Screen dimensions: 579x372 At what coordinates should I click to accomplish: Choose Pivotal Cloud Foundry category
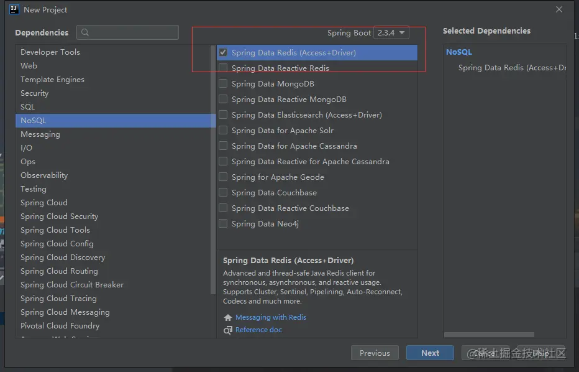[113, 326]
